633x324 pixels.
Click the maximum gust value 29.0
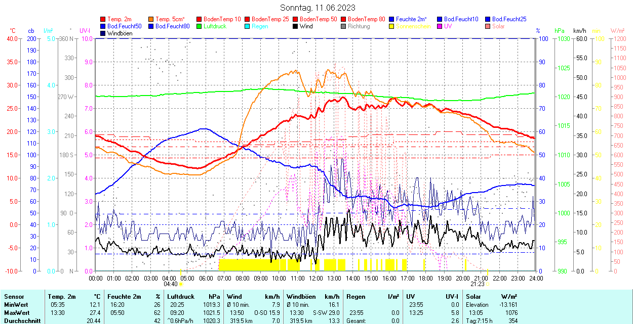pos(334,313)
